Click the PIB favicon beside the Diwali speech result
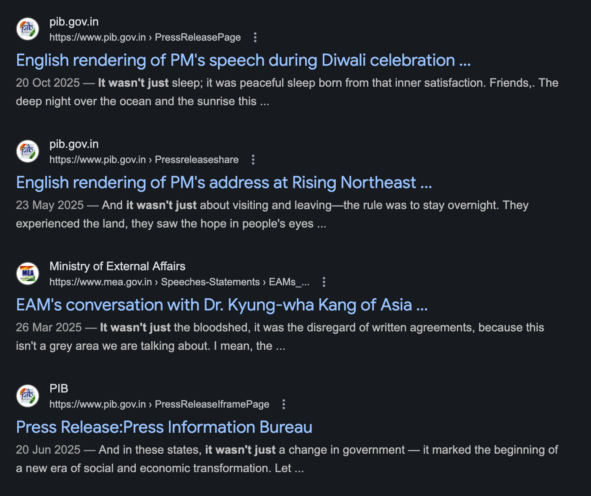Viewport: 591px width, 496px height. coord(28,29)
